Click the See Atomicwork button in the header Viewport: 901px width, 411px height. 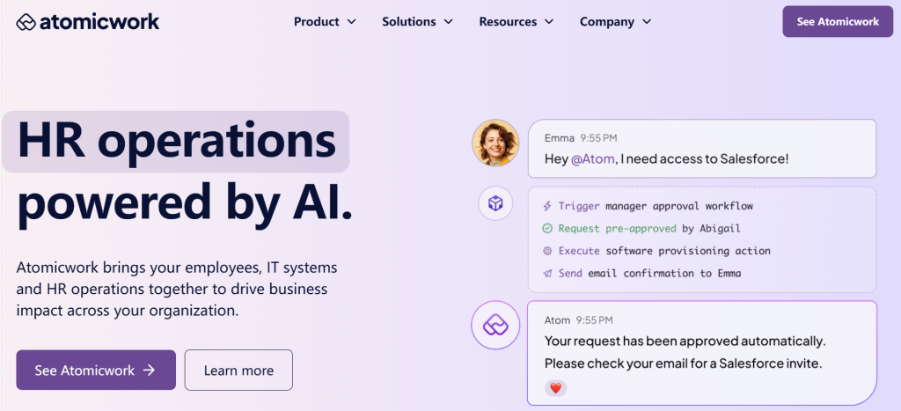coord(838,21)
